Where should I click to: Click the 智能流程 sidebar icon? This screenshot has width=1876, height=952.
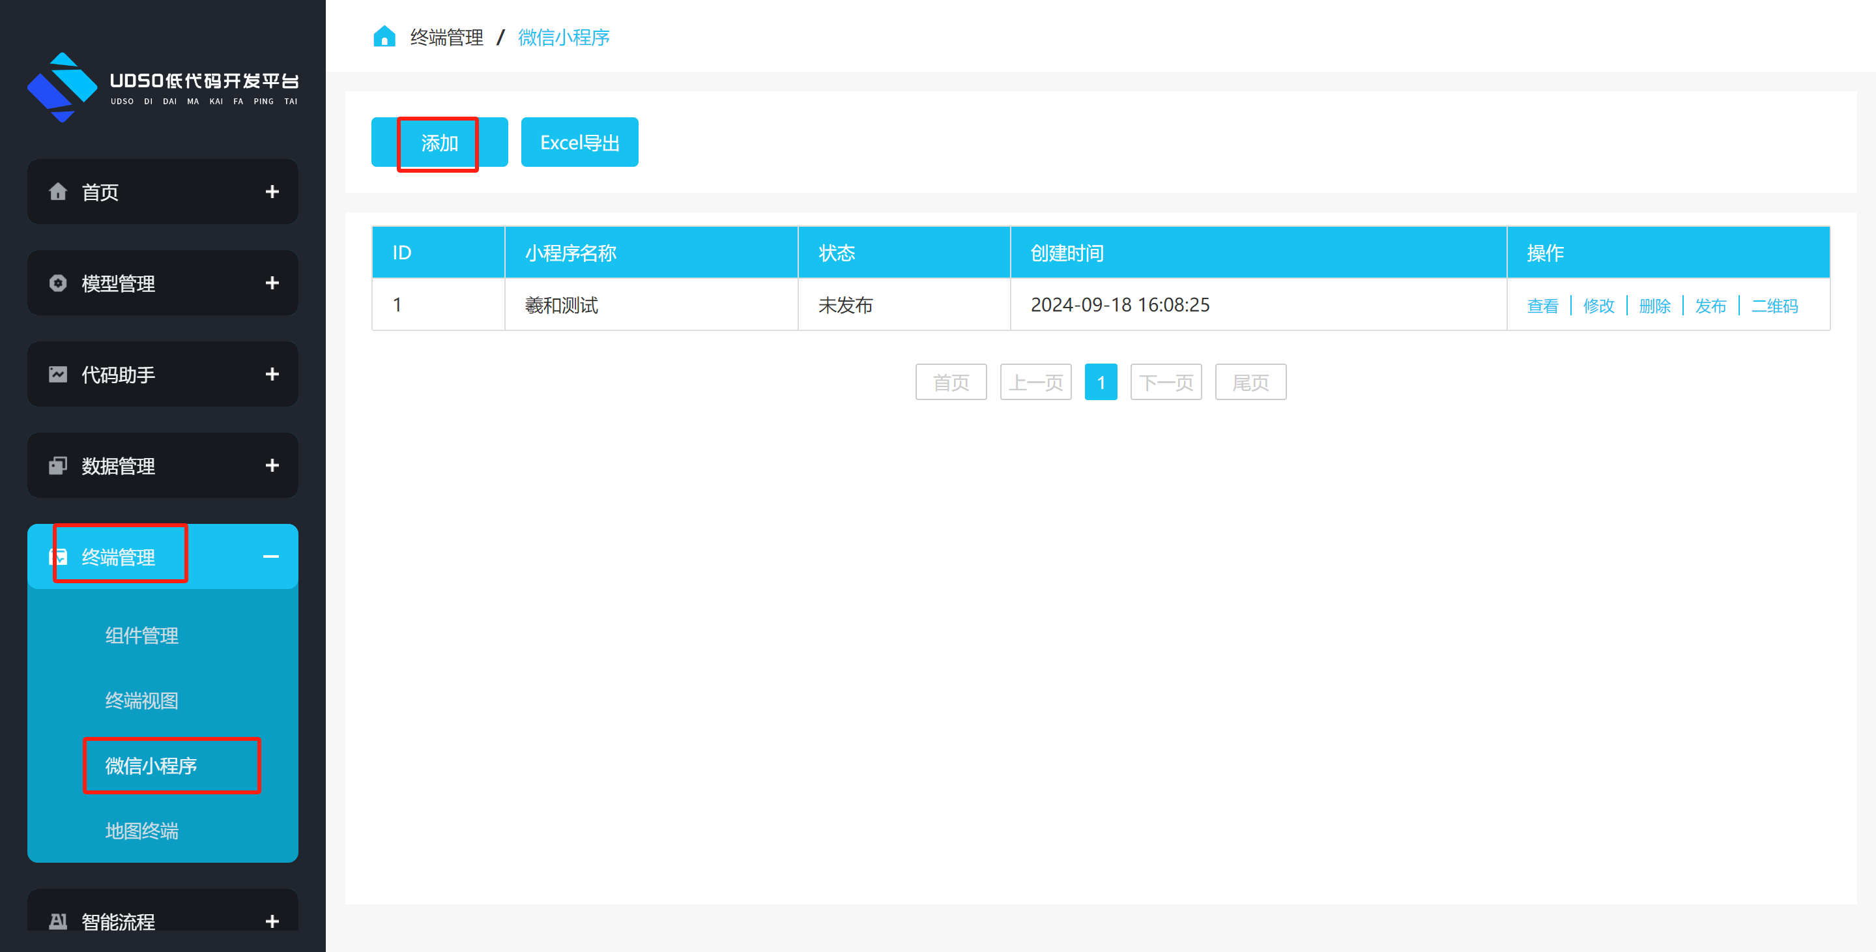pos(57,921)
